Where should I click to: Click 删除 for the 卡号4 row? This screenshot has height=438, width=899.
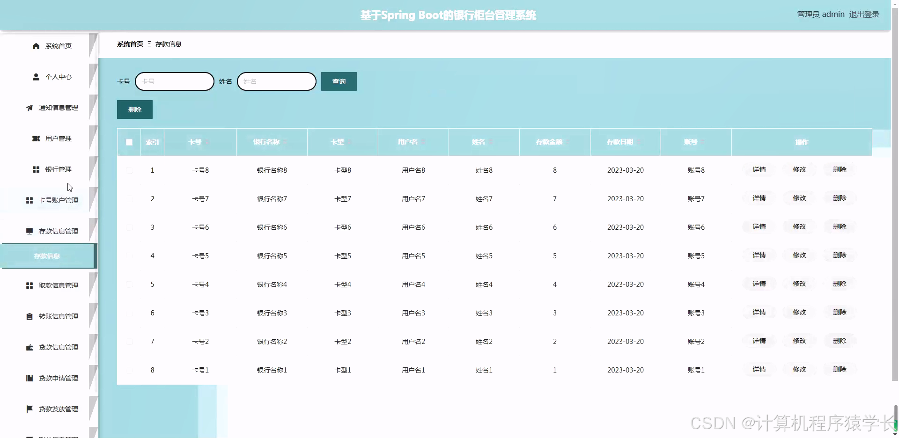coord(840,284)
